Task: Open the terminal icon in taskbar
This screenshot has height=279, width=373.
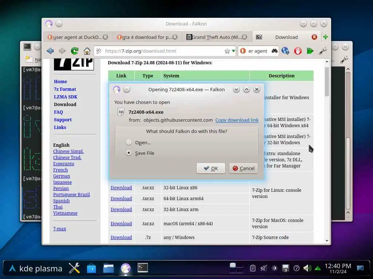Action: (x=143, y=268)
